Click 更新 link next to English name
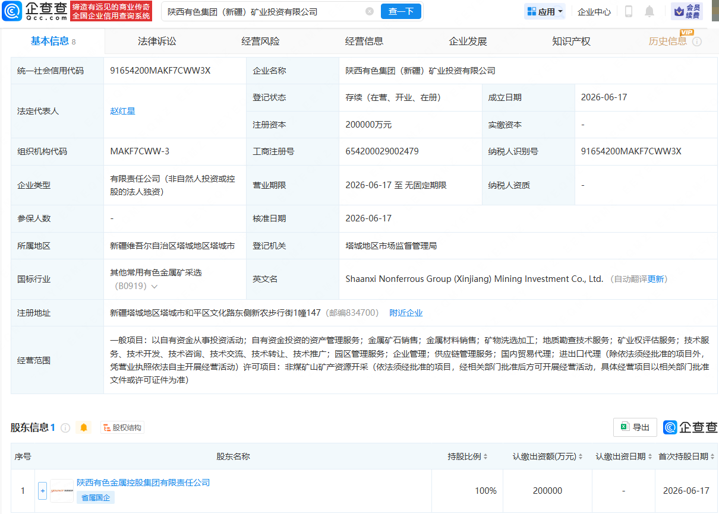 (x=656, y=279)
